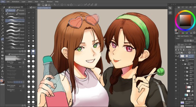Select the couple of besties document tab
Image resolution: width=196 pixels, height=107 pixels.
pyautogui.click(x=44, y=8)
